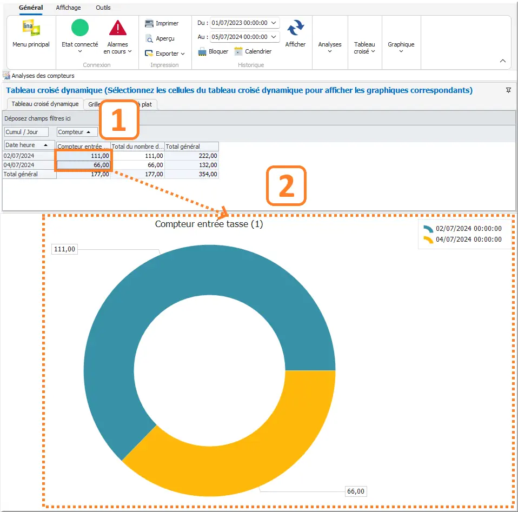Click the Total du nombre d... column header
The image size is (518, 512).
click(137, 147)
